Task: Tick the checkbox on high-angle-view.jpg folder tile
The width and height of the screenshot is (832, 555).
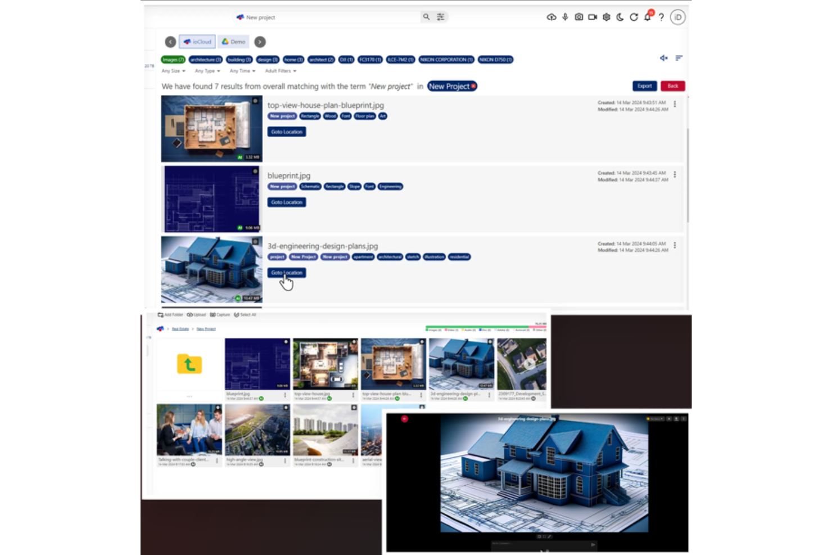Action: click(x=286, y=408)
